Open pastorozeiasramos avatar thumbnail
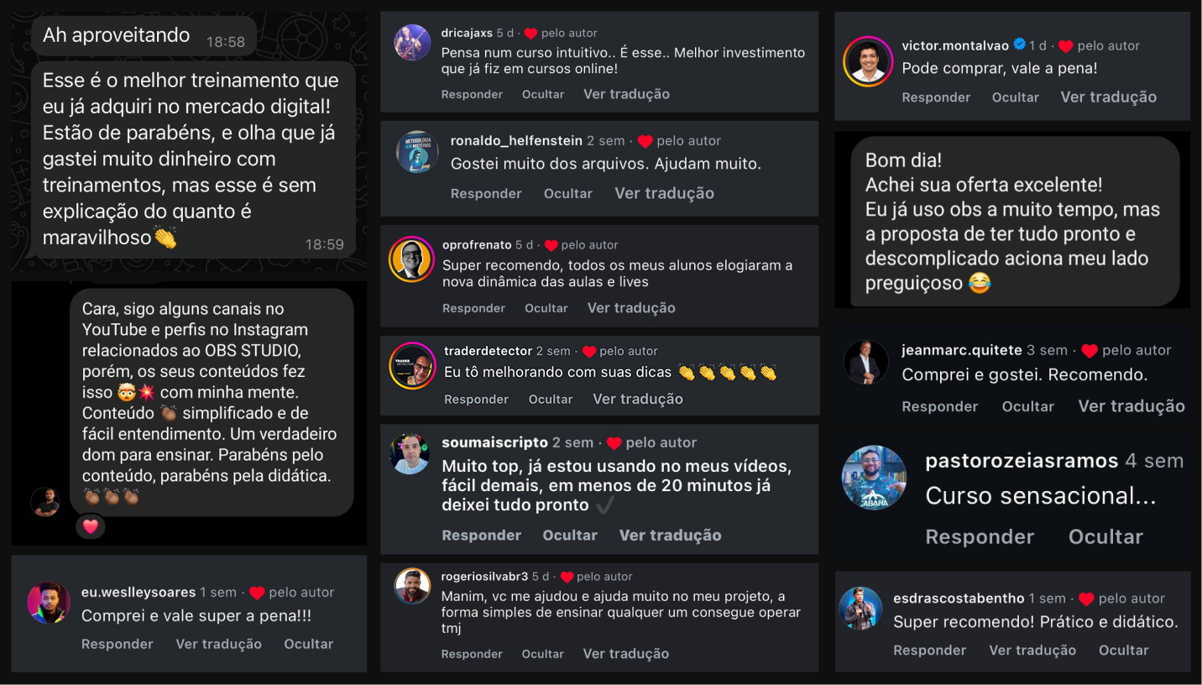1202x685 pixels. point(874,478)
